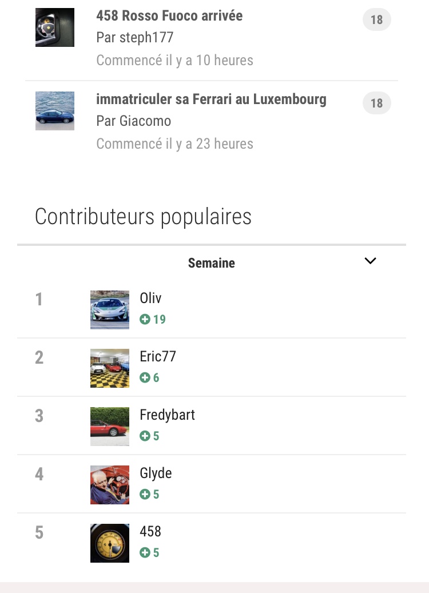Click the blue Ferrari topic thumbnail
Image resolution: width=429 pixels, height=593 pixels.
coord(55,111)
